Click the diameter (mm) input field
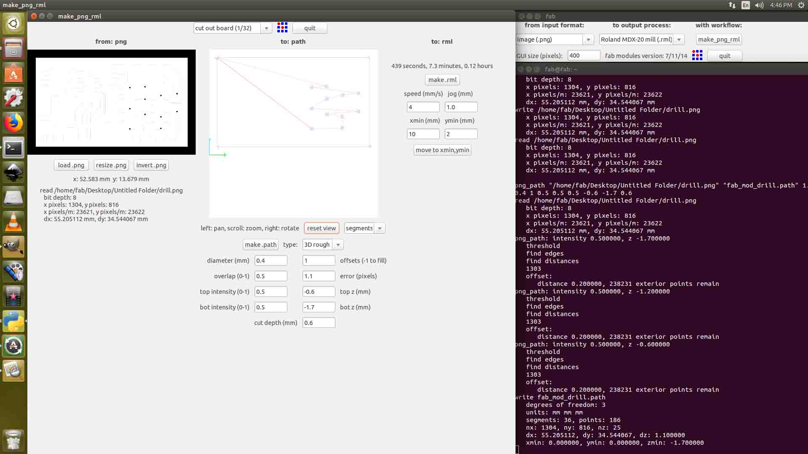The height and width of the screenshot is (454, 808). [271, 261]
